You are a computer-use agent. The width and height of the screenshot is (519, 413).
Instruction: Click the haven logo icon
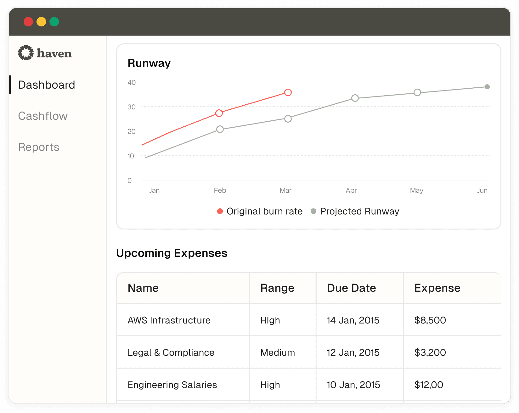pyautogui.click(x=25, y=53)
